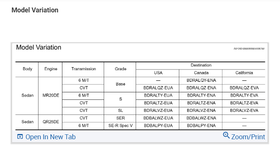This screenshot has width=280, height=155.
Task: Click the USA column header
Action: [158, 73]
